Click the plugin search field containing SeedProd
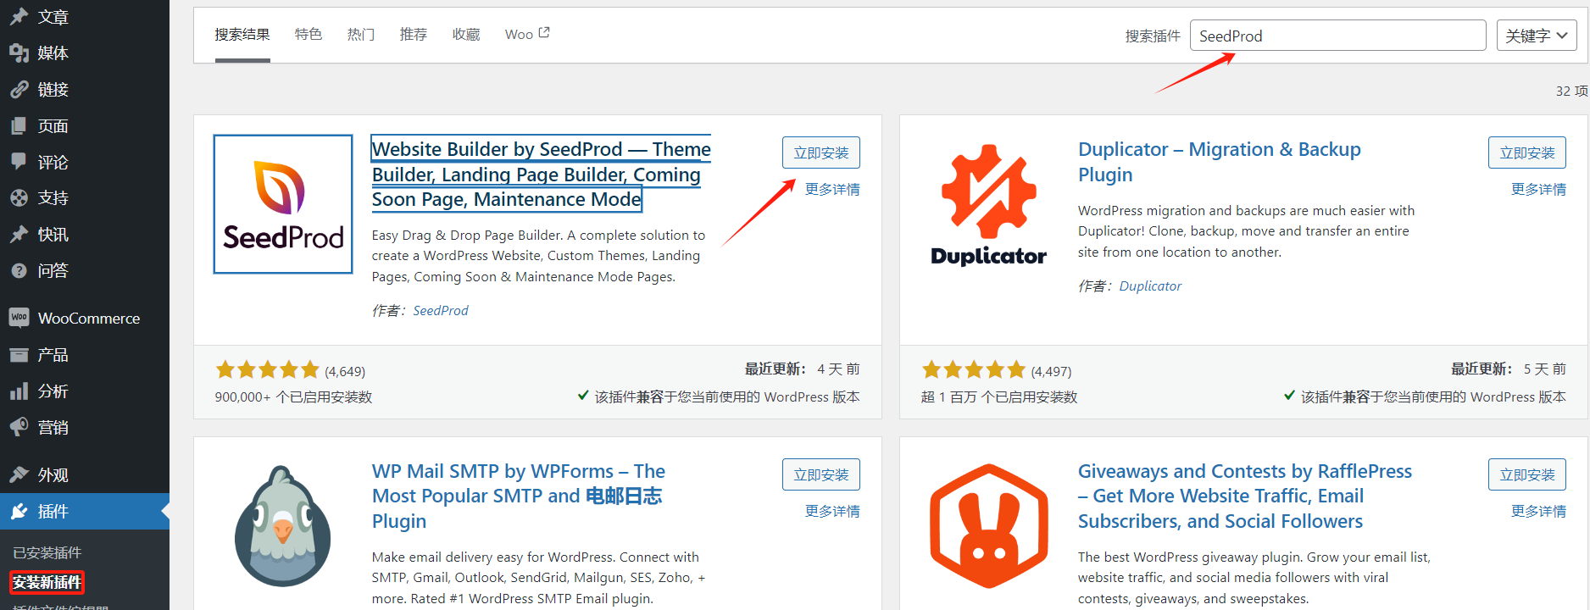 coord(1337,36)
